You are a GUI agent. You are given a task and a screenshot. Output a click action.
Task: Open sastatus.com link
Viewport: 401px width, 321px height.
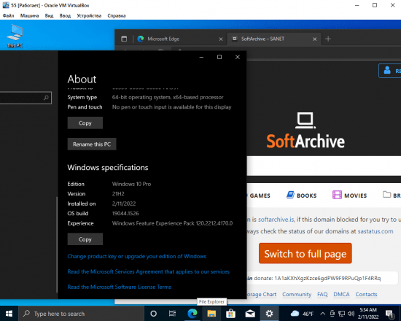pyautogui.click(x=375, y=231)
